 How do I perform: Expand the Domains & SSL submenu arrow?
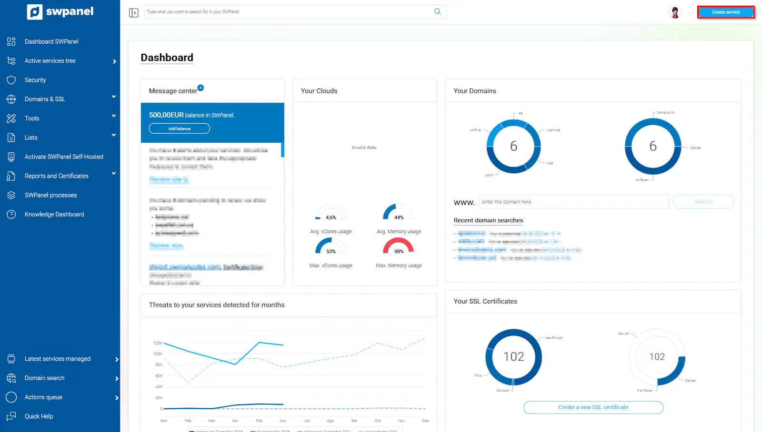114,97
